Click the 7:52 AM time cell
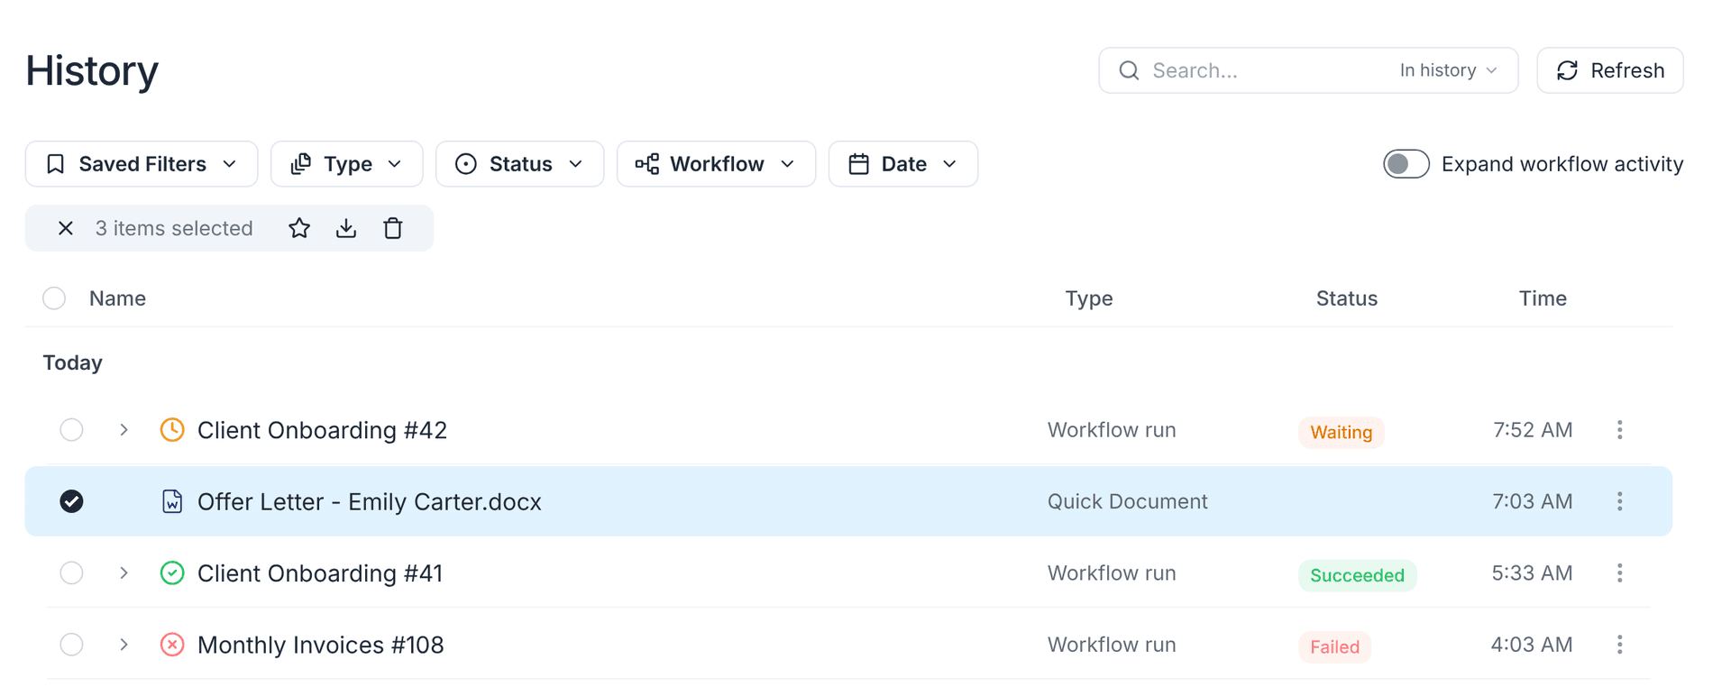 [1533, 430]
